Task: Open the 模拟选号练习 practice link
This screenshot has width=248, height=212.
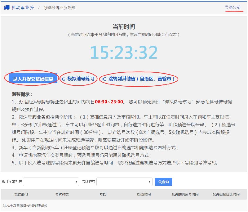Action: tap(81, 79)
